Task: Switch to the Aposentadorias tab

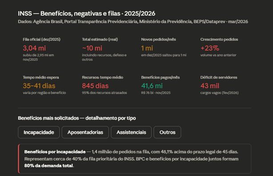Action: click(85, 132)
